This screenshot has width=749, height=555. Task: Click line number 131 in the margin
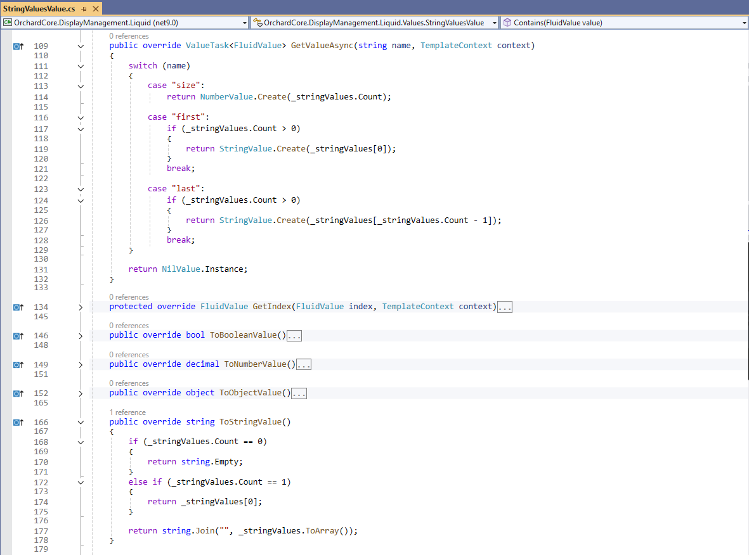coord(41,270)
